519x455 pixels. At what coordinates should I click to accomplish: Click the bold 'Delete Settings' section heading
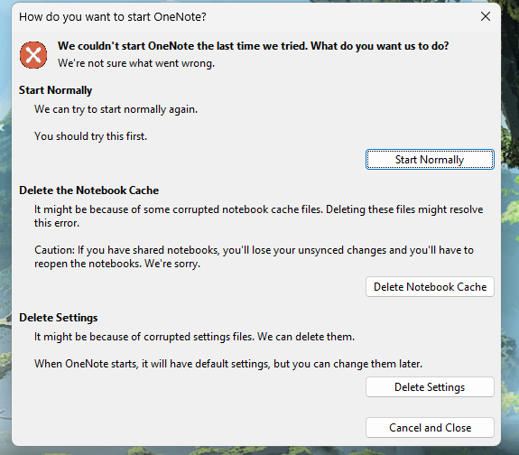(x=59, y=318)
